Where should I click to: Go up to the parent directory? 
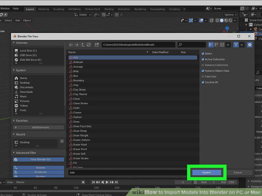(83, 45)
